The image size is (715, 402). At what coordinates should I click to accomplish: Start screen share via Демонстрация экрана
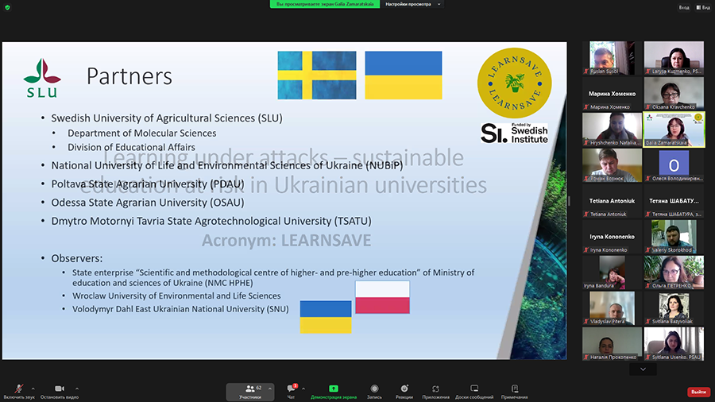click(x=334, y=392)
